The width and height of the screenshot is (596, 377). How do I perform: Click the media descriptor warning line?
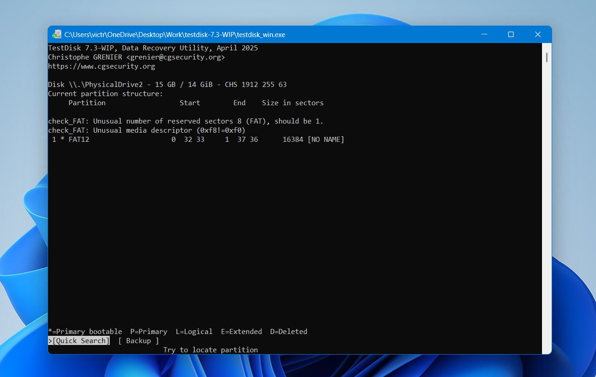click(x=146, y=130)
